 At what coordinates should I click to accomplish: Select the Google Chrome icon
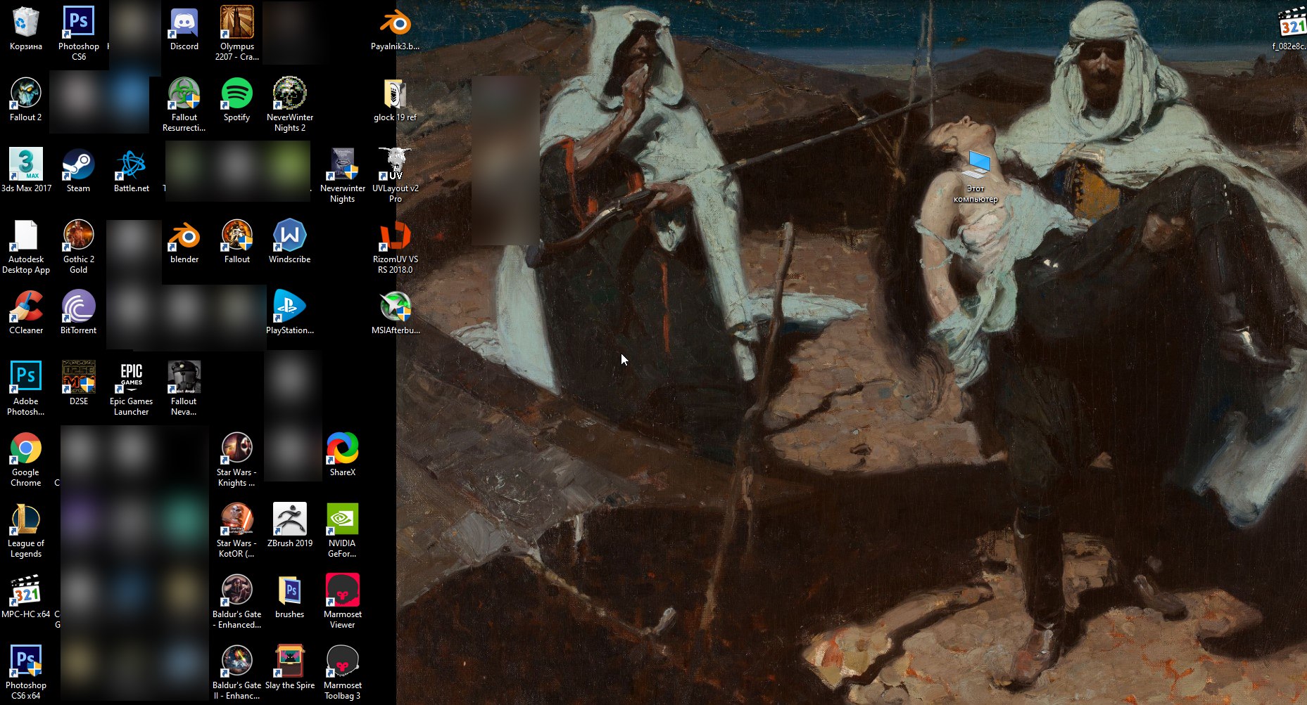26,449
